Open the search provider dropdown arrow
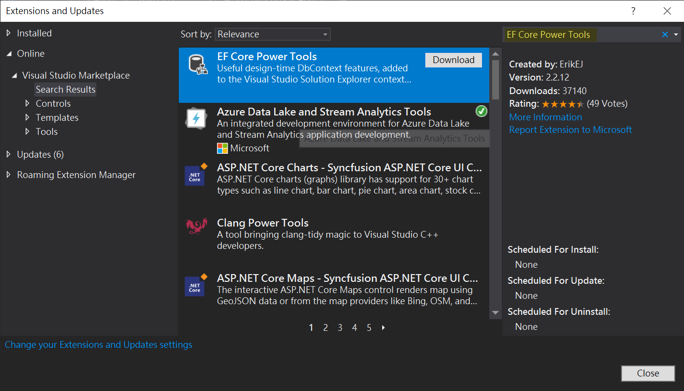This screenshot has height=391, width=684. pyautogui.click(x=676, y=34)
